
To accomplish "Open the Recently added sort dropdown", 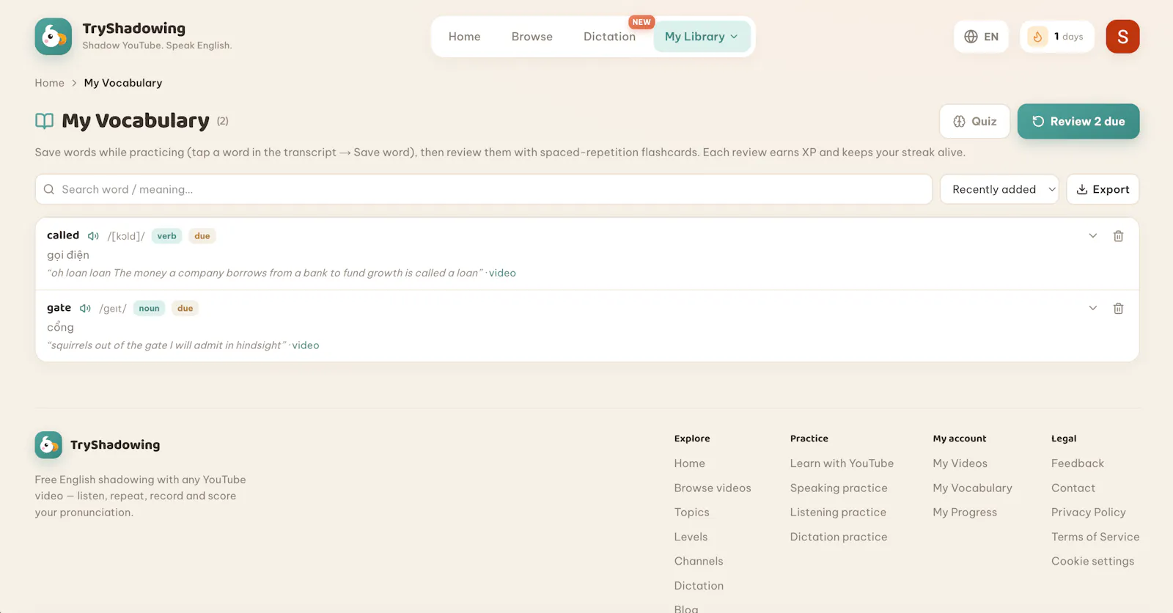I will [x=999, y=189].
